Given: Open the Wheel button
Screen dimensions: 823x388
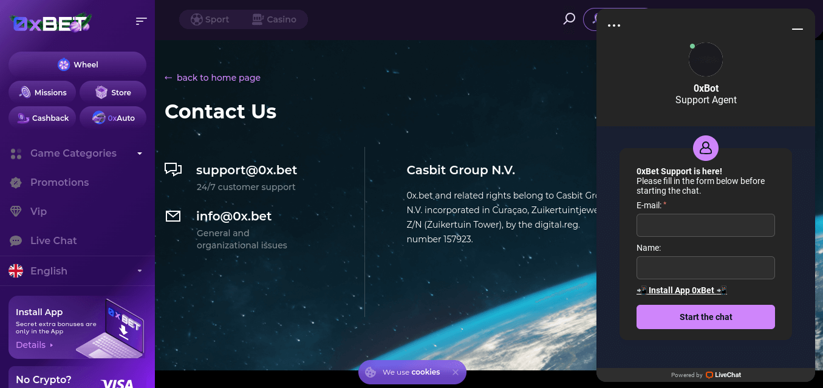Looking at the screenshot, I should 77,64.
